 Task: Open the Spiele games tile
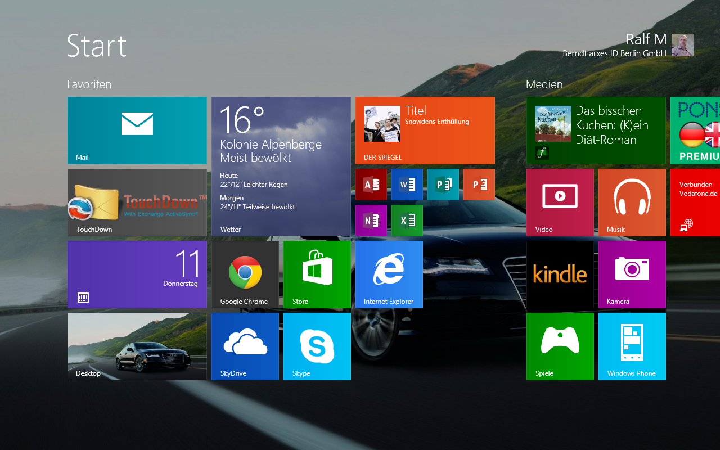click(560, 346)
